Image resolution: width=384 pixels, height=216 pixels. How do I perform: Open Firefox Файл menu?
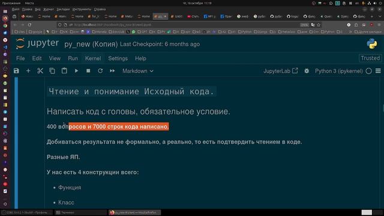(x=16, y=10)
